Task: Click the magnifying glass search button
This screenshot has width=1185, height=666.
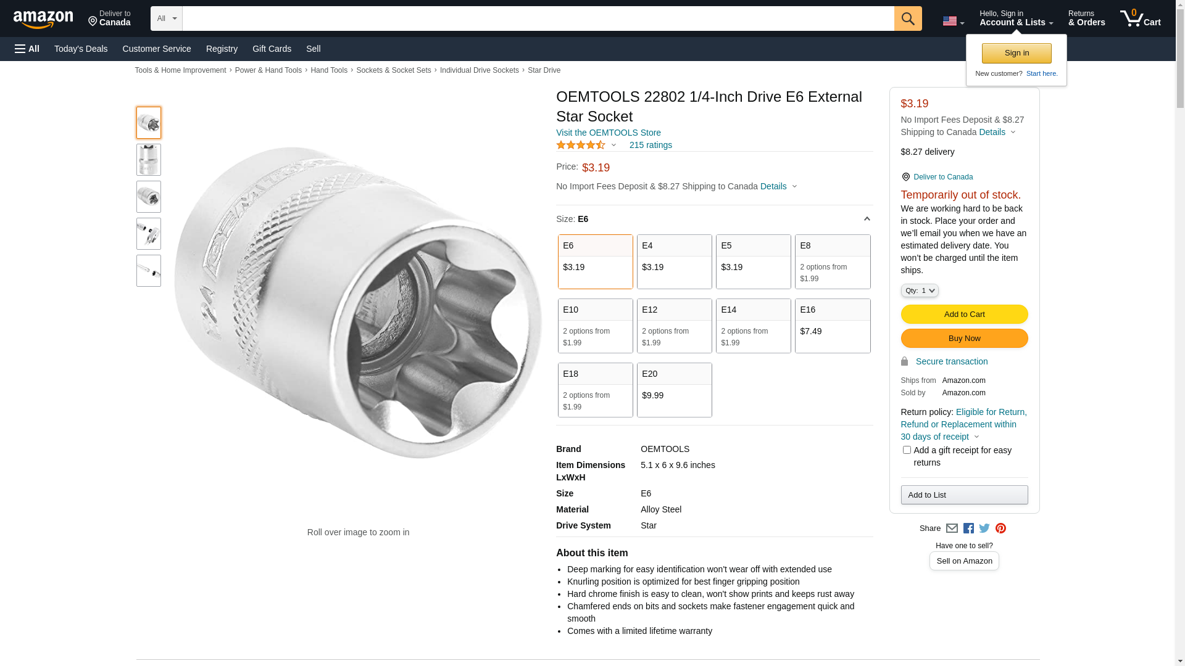Action: click(907, 18)
